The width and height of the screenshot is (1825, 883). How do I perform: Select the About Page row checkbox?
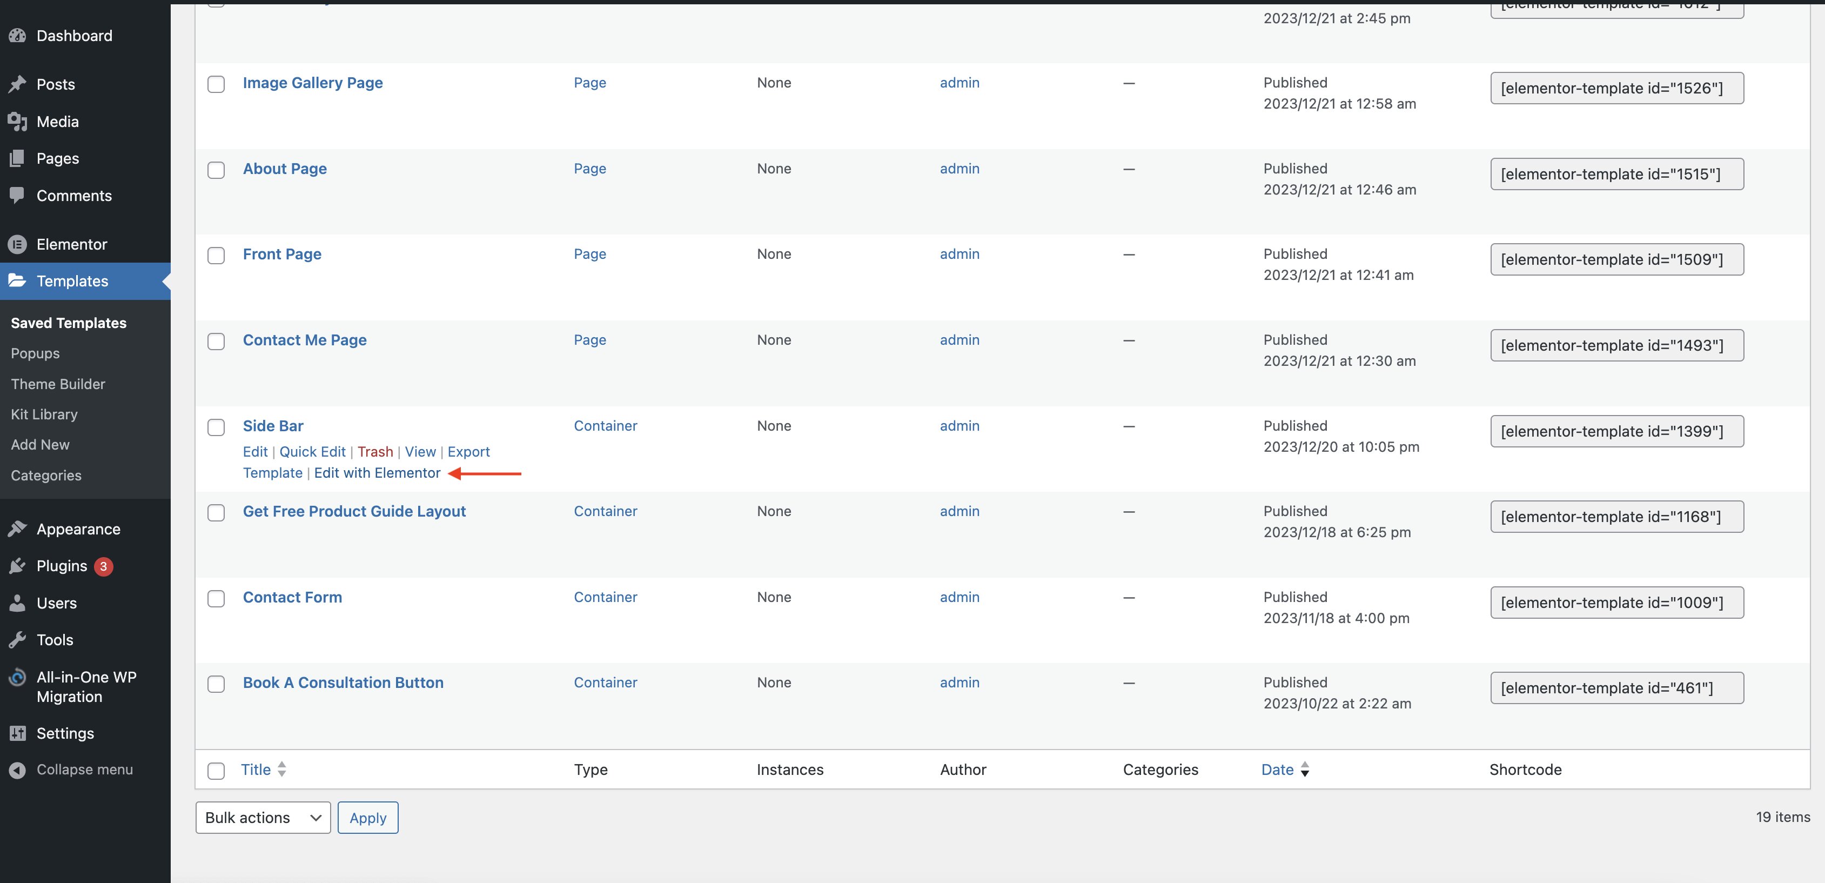pyautogui.click(x=216, y=170)
